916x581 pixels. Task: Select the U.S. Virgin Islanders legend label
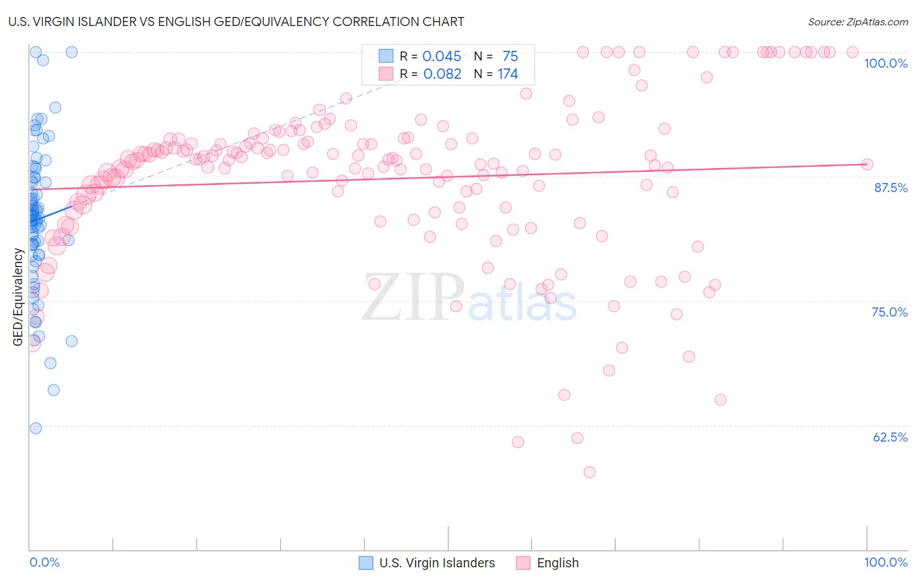(437, 563)
